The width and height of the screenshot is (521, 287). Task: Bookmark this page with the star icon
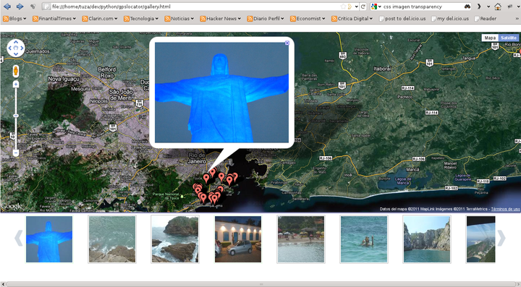click(343, 7)
